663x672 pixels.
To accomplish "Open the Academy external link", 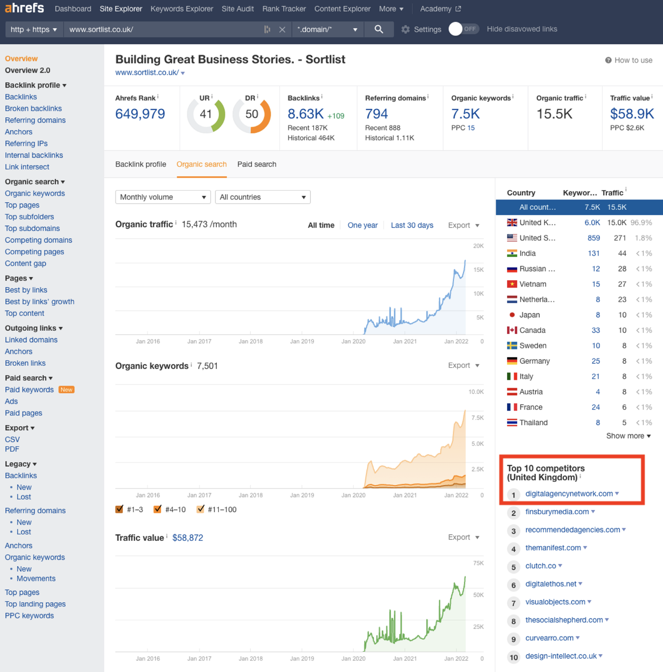I will click(440, 9).
